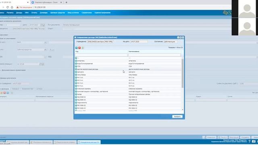This screenshot has width=258, height=145.
Task: Click red delete icon in background postings toolbar
Action: (4, 93)
